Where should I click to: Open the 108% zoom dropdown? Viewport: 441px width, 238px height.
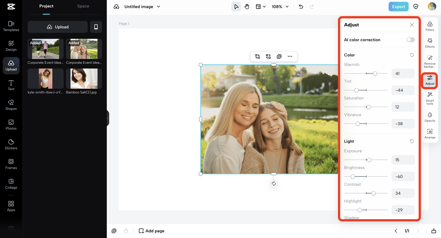click(280, 7)
